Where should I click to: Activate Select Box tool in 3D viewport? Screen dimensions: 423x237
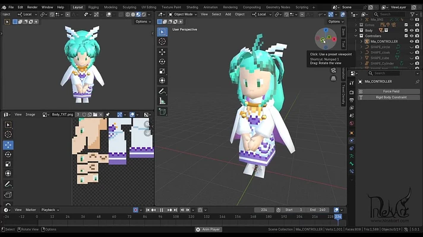[162, 32]
